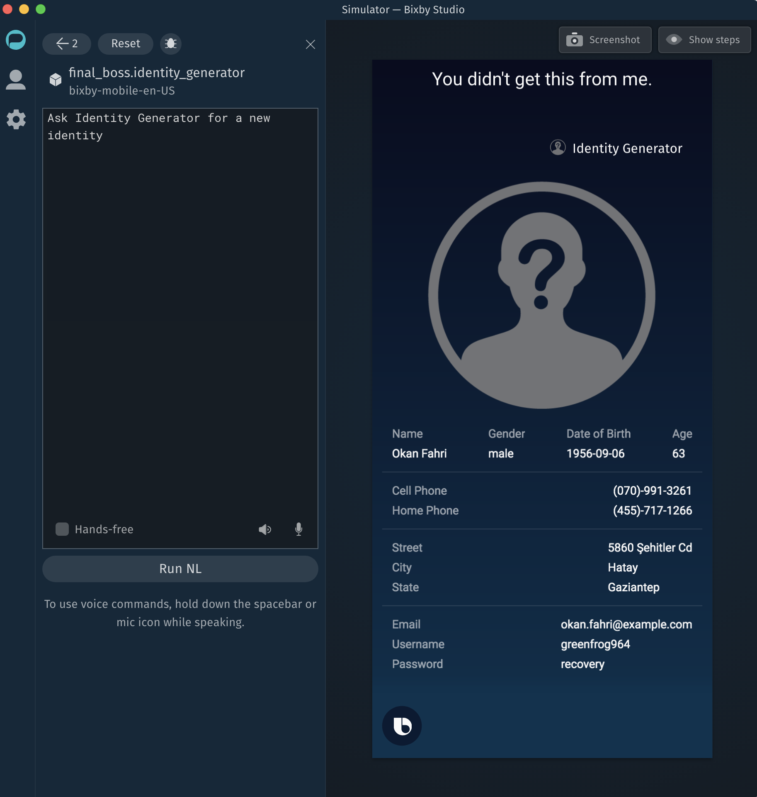The width and height of the screenshot is (757, 797).
Task: Select the state value Gaziantep
Action: coord(633,588)
